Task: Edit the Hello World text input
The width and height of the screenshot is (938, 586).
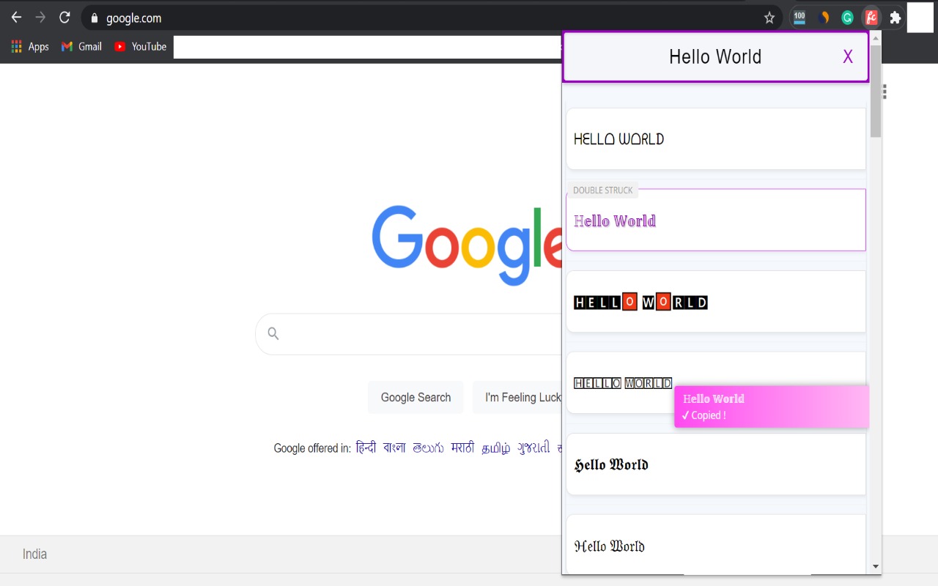Action: [x=714, y=57]
